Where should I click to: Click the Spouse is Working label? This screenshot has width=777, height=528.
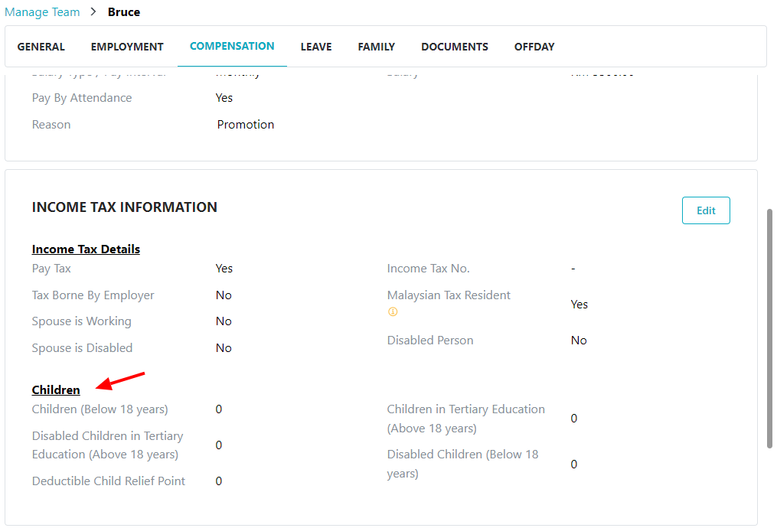[82, 321]
